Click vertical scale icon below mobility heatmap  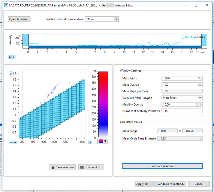pos(11,142)
